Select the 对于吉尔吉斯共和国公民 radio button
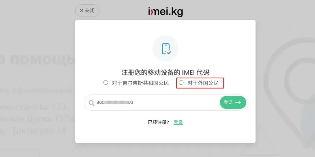315x157 pixels. 106,83
